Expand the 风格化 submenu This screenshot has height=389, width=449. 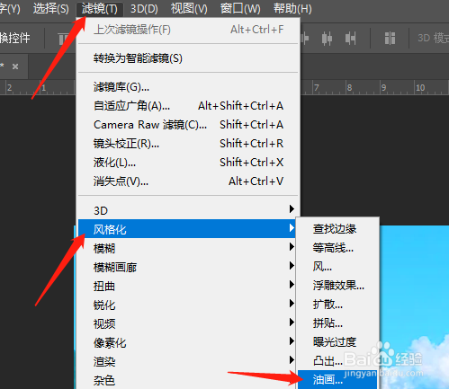tap(188, 229)
